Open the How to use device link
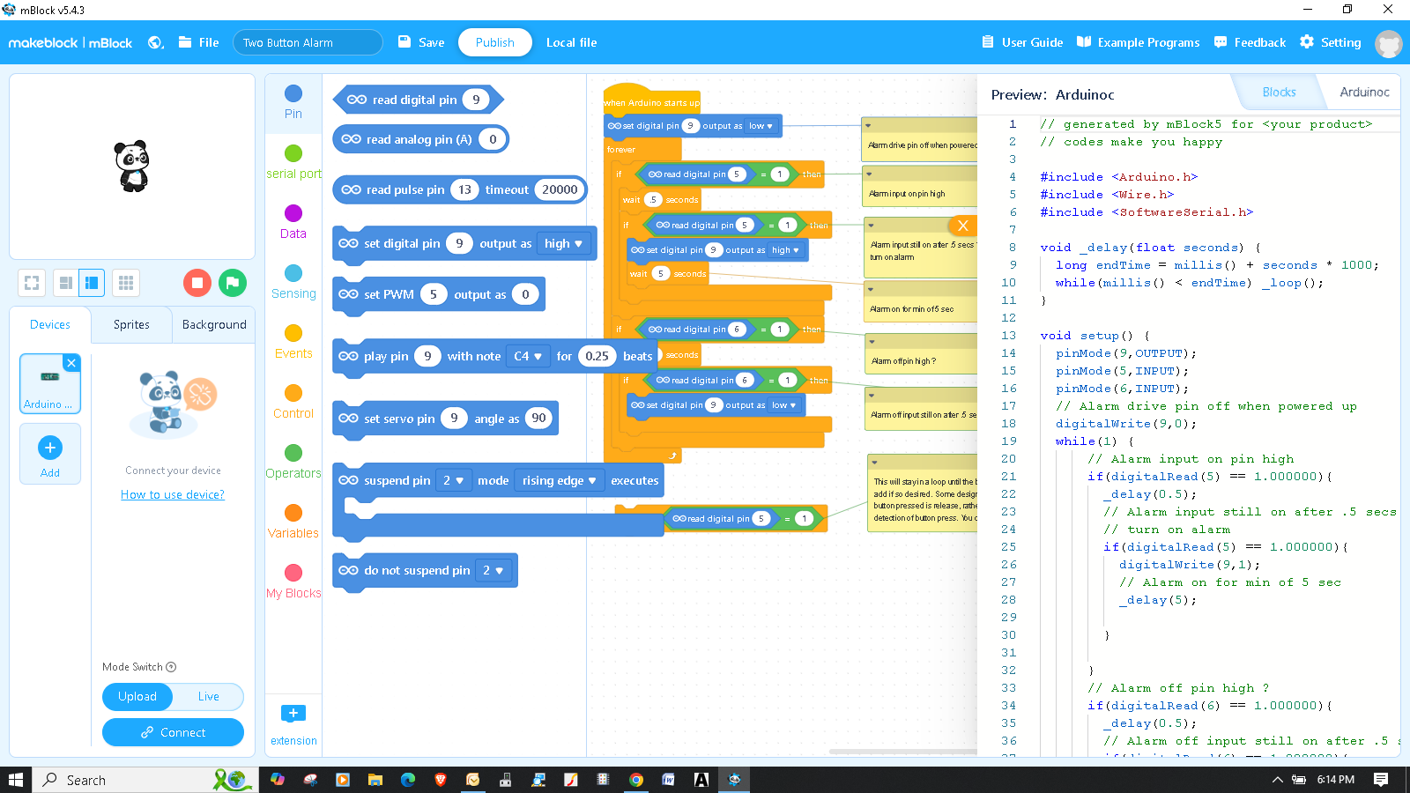 (173, 494)
